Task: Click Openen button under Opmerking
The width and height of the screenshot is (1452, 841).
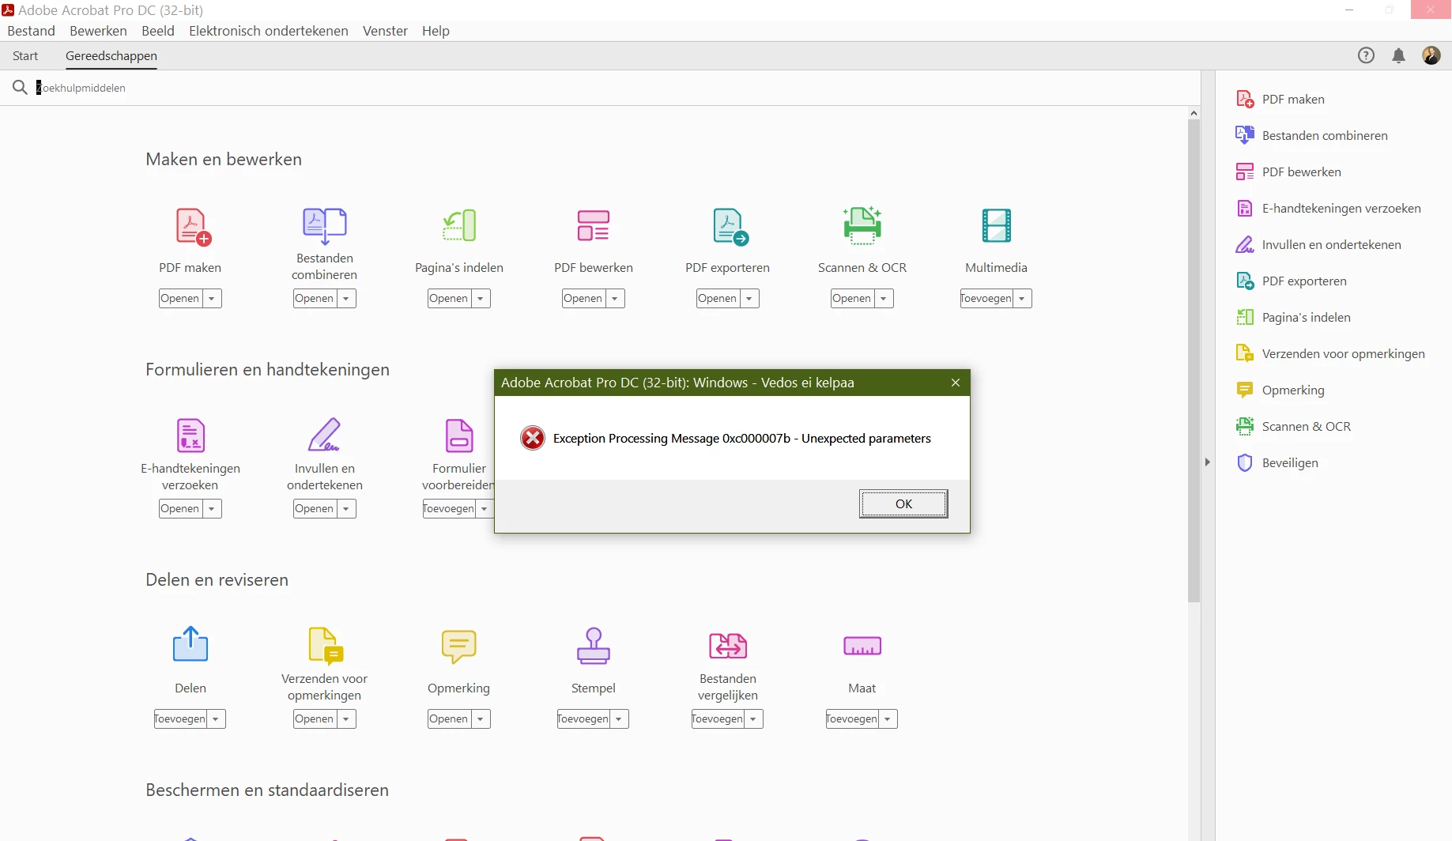Action: click(449, 719)
